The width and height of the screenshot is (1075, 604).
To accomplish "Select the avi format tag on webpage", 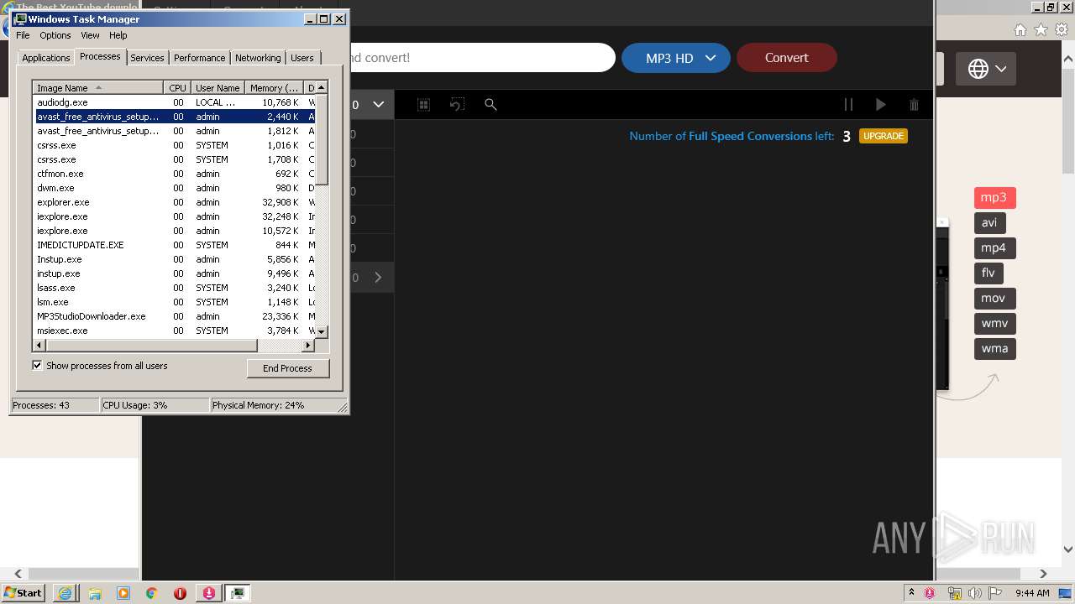I will (990, 223).
